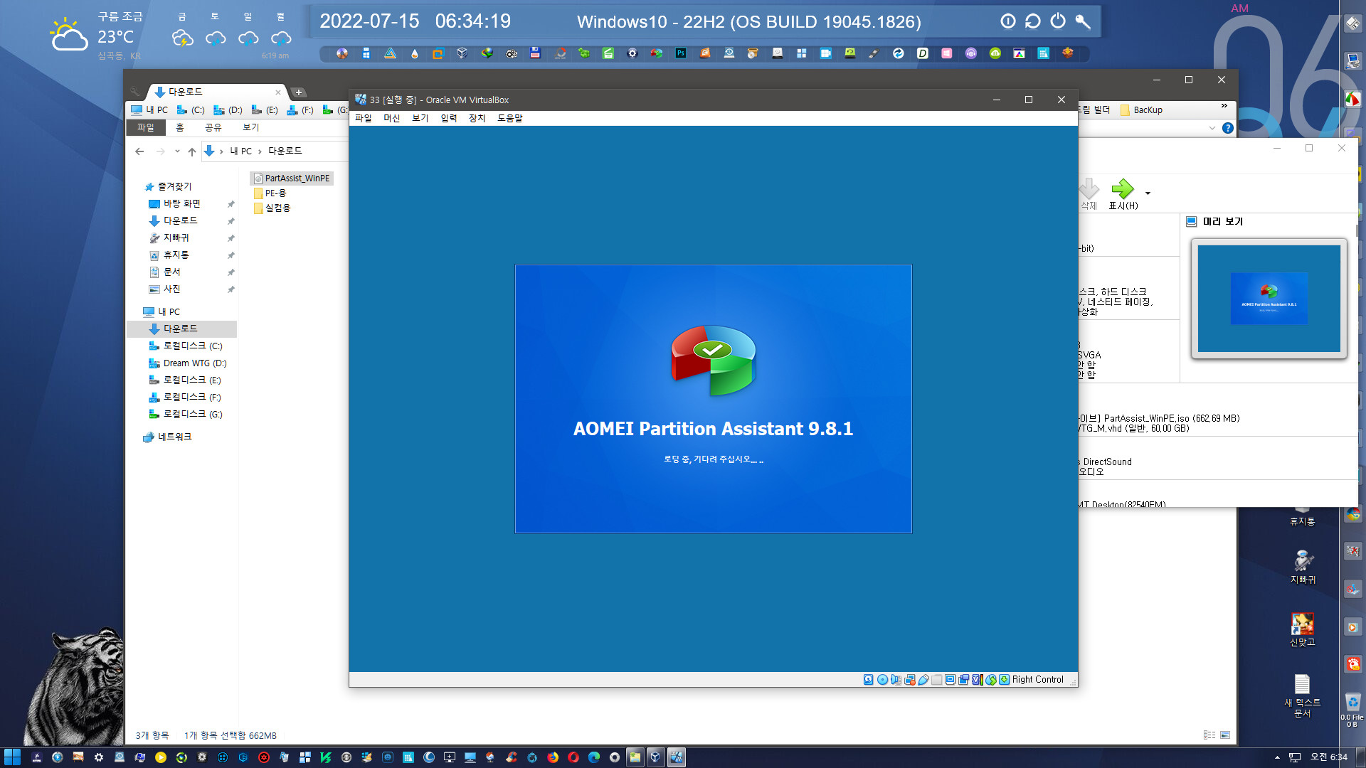Switch Explorer to large icons view button
Image resolution: width=1366 pixels, height=768 pixels.
(x=1225, y=735)
